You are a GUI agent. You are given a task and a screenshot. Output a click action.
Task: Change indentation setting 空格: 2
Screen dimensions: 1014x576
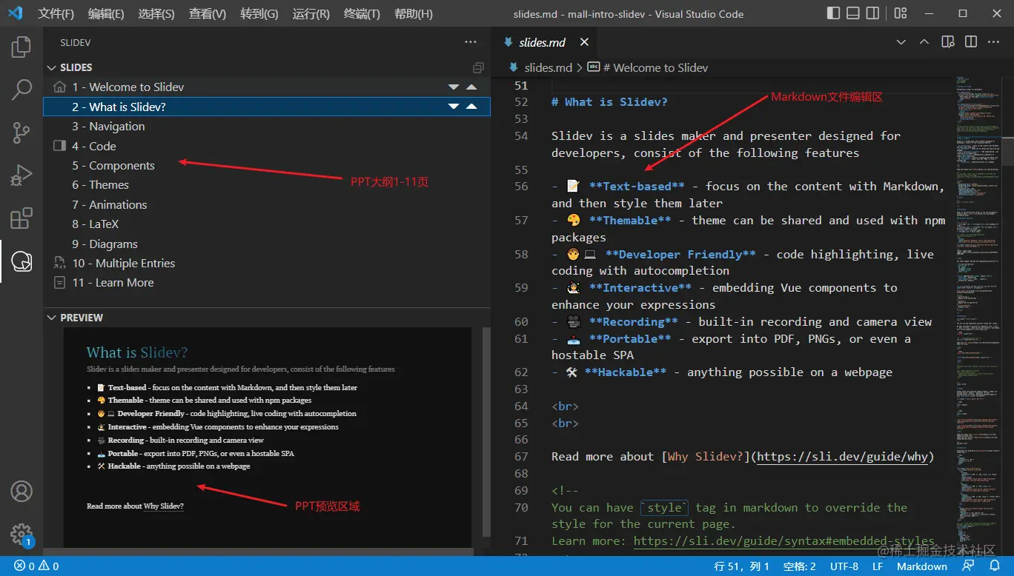tap(800, 566)
